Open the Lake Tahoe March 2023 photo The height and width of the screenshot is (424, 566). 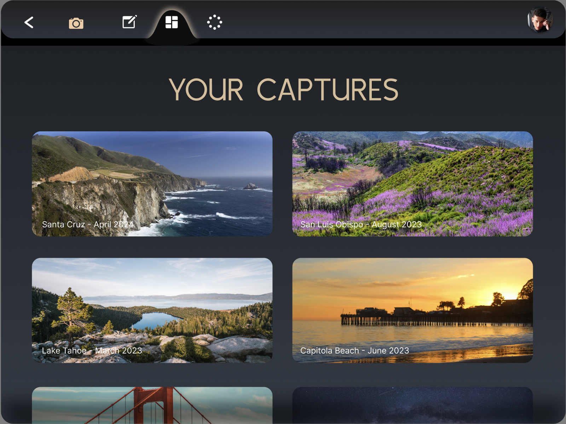[152, 310]
